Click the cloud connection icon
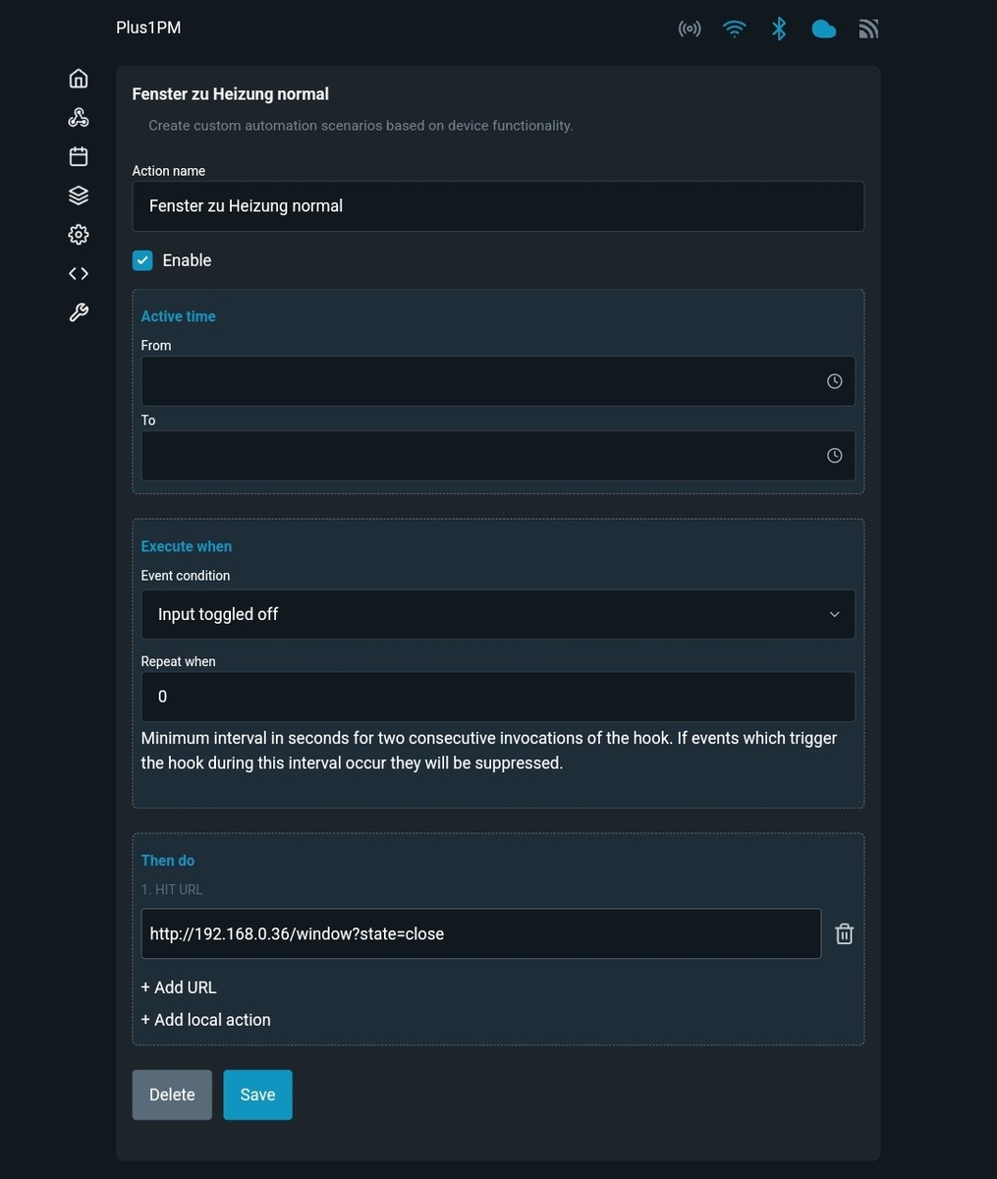This screenshot has width=997, height=1179. [823, 29]
